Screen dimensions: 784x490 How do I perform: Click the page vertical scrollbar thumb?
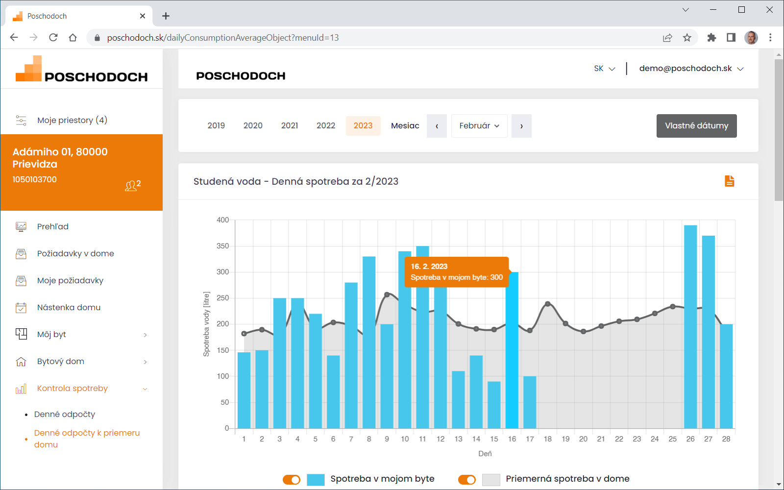pyautogui.click(x=779, y=130)
